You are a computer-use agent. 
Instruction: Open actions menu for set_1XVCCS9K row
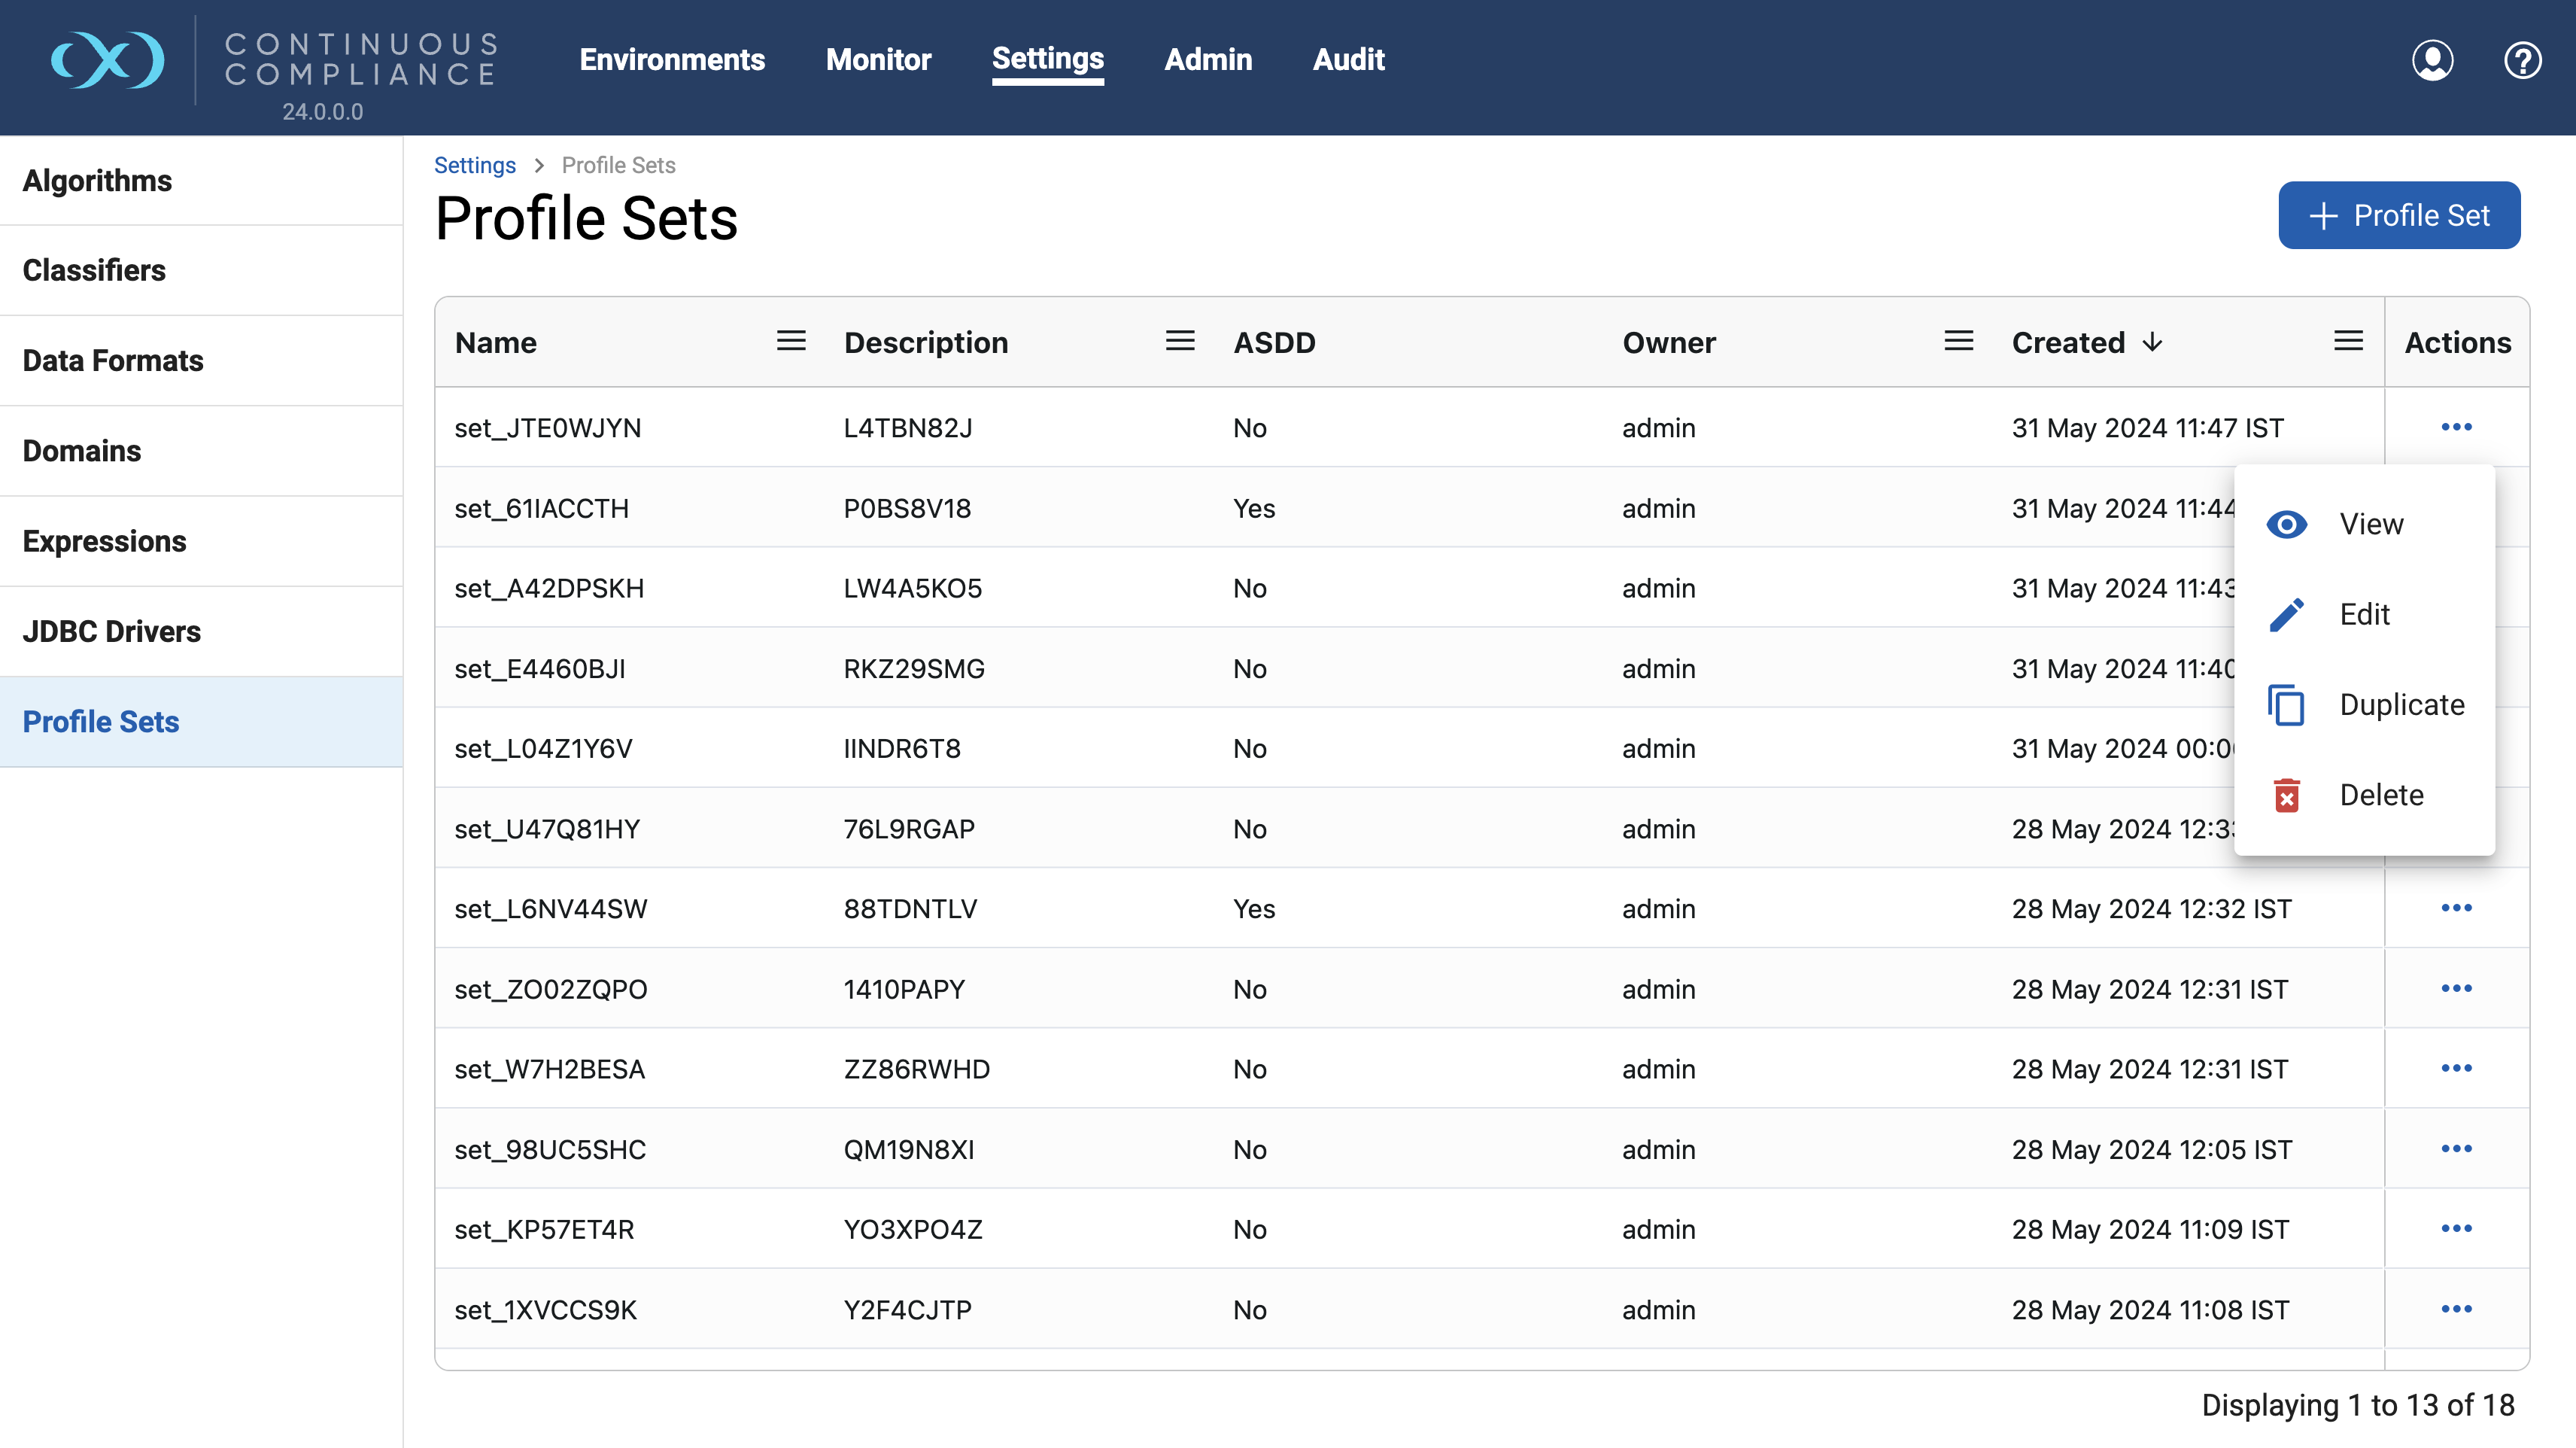coord(2458,1309)
